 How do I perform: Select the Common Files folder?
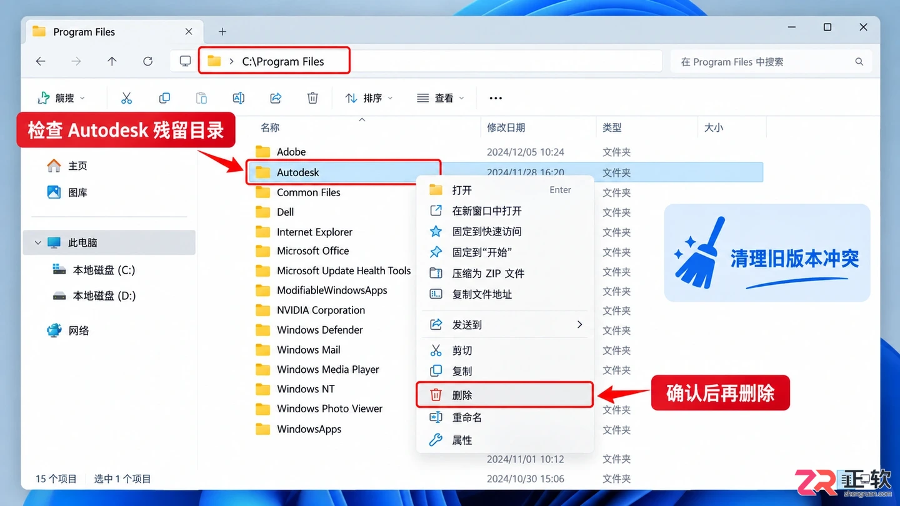pyautogui.click(x=298, y=192)
